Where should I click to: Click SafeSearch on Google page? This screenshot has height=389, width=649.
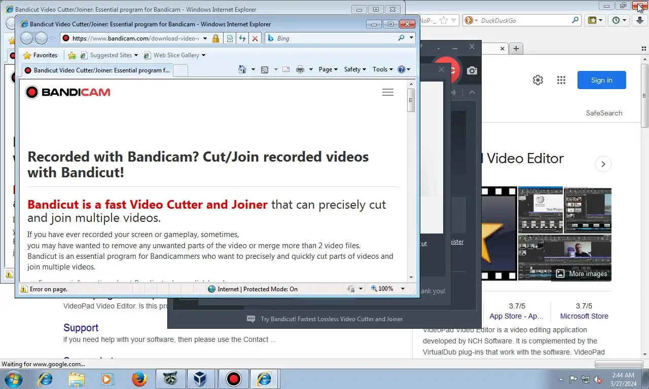tap(604, 113)
